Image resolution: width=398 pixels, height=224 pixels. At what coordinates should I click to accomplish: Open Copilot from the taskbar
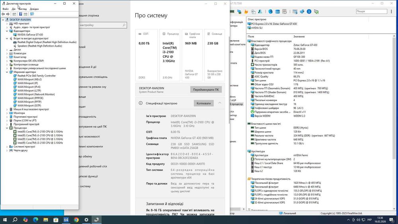[25, 220]
